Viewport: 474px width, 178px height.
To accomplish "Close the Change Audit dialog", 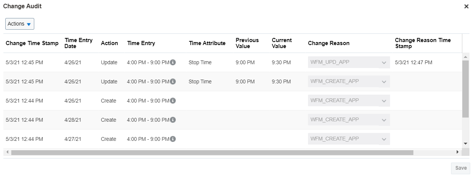I will click(x=466, y=6).
